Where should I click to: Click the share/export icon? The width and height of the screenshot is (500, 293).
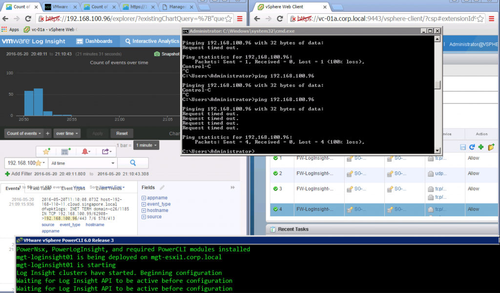click(106, 151)
